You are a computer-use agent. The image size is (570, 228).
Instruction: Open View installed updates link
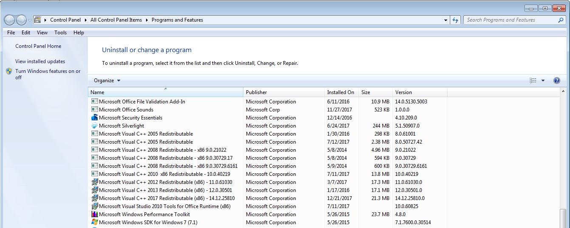point(40,61)
